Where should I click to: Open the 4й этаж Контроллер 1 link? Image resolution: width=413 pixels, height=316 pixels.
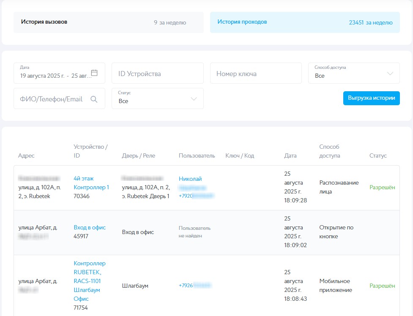click(91, 183)
